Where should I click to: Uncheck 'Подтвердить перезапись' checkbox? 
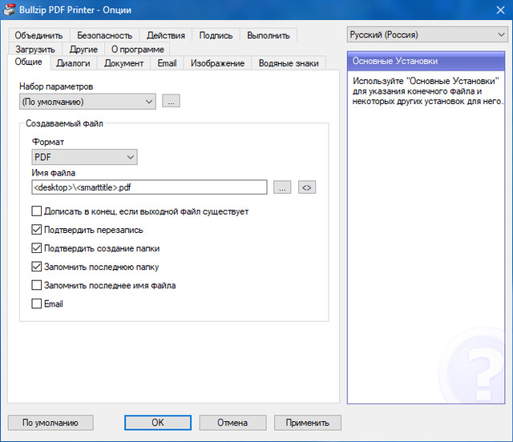point(36,230)
